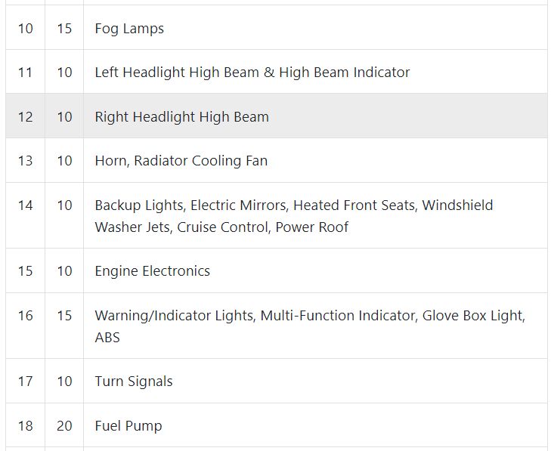
Task: Select the Backup Lights, Electric Mirrors description
Action: 294,216
